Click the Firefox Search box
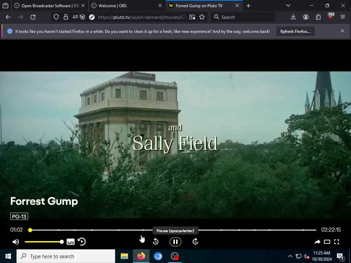This screenshot has height=263, width=351. point(243,17)
